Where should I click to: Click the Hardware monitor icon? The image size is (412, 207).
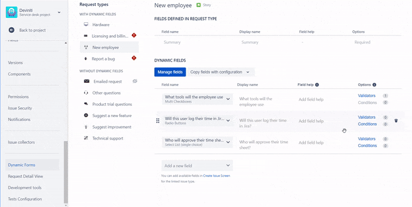point(85,25)
